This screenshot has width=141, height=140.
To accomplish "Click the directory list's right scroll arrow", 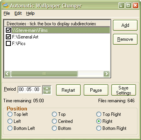I will point(106,74).
